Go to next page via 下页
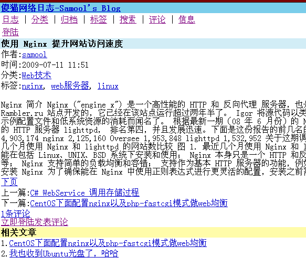The height and width of the screenshot is (268, 306). tap(9, 182)
